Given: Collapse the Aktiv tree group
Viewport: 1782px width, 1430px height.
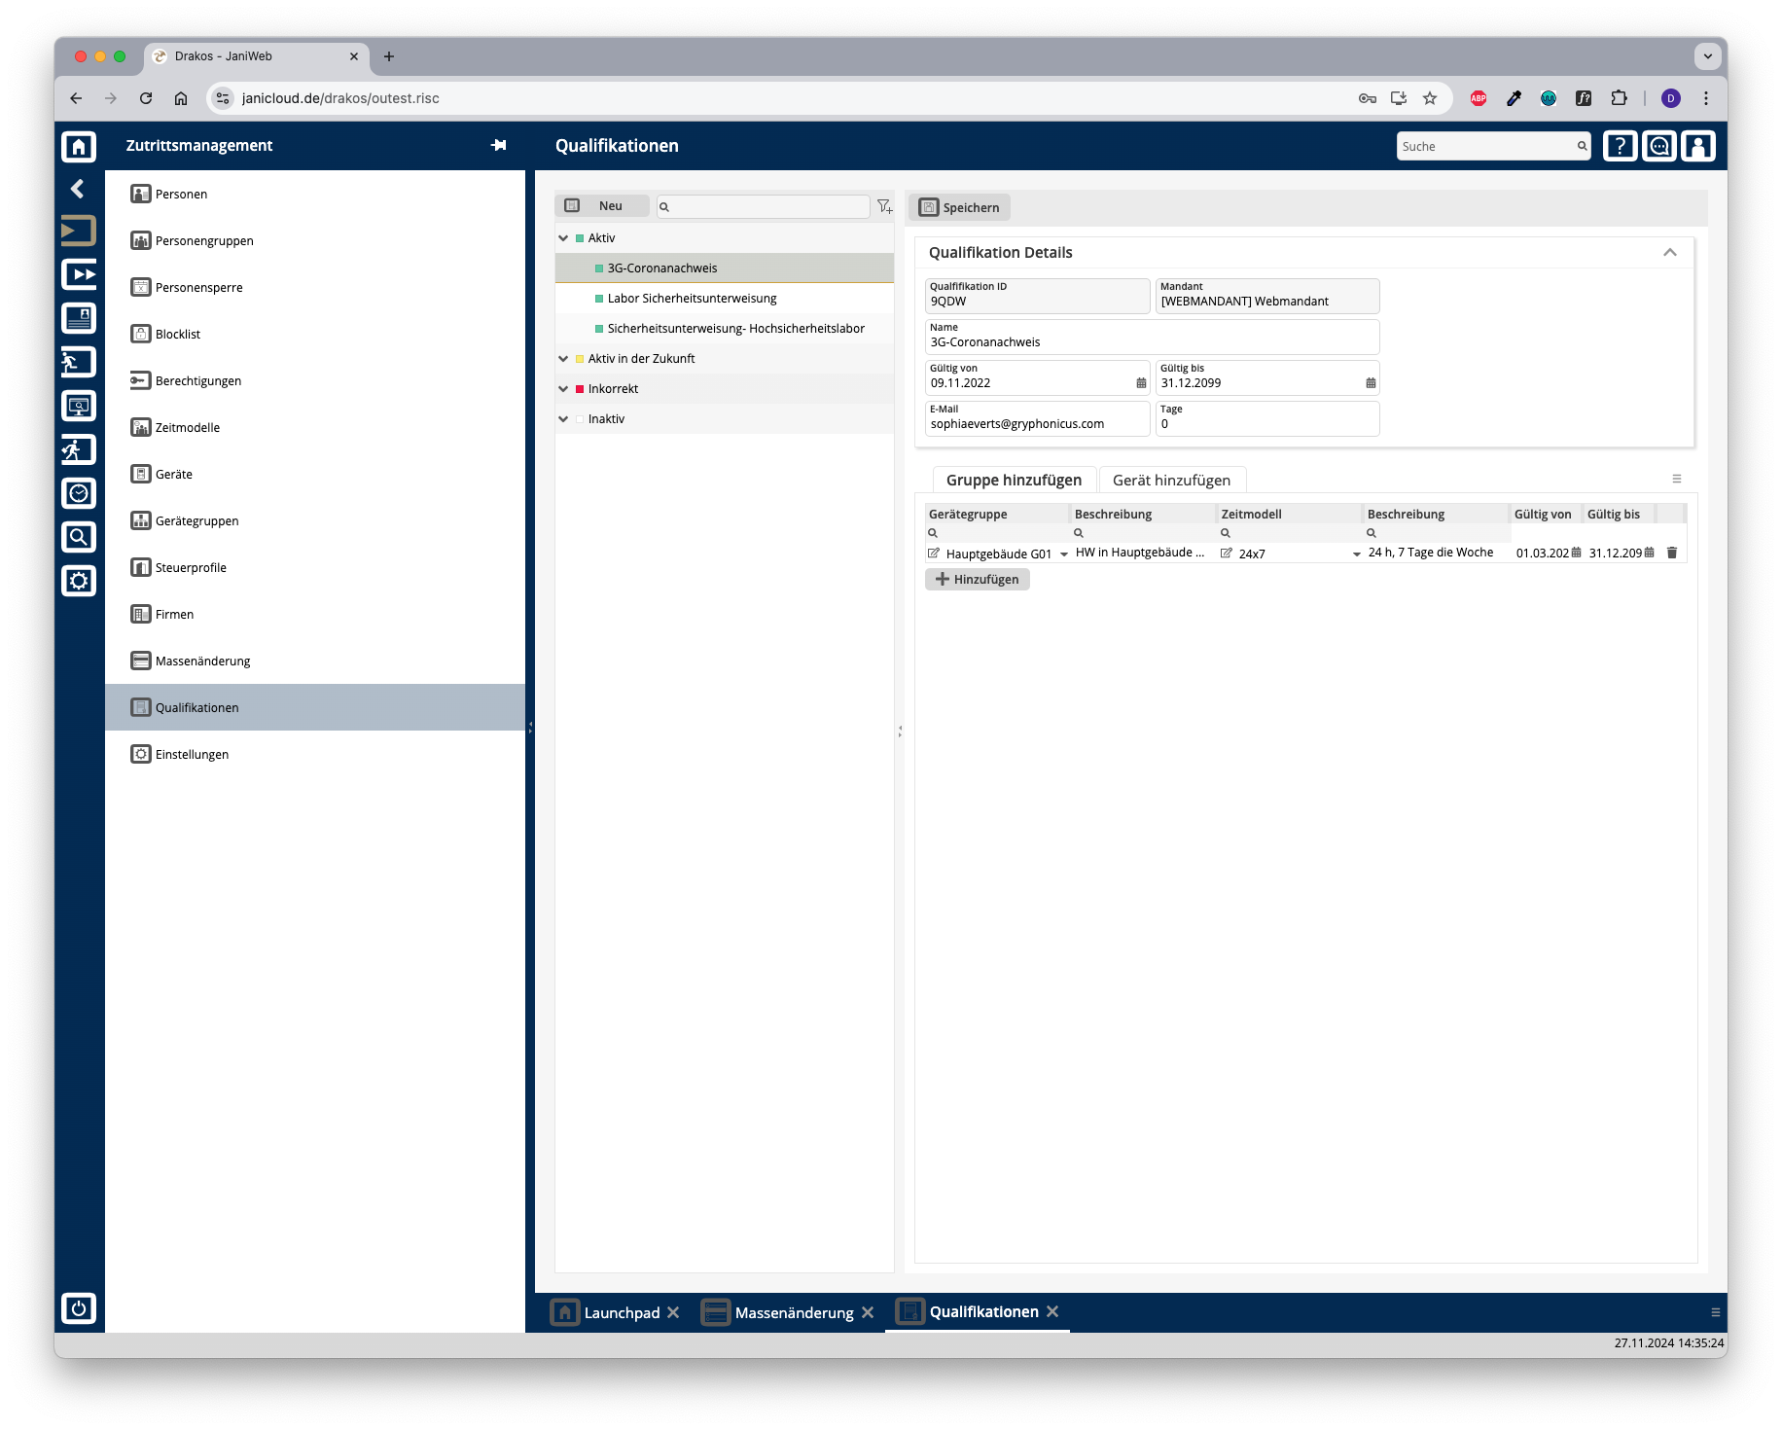Looking at the screenshot, I should [x=563, y=238].
